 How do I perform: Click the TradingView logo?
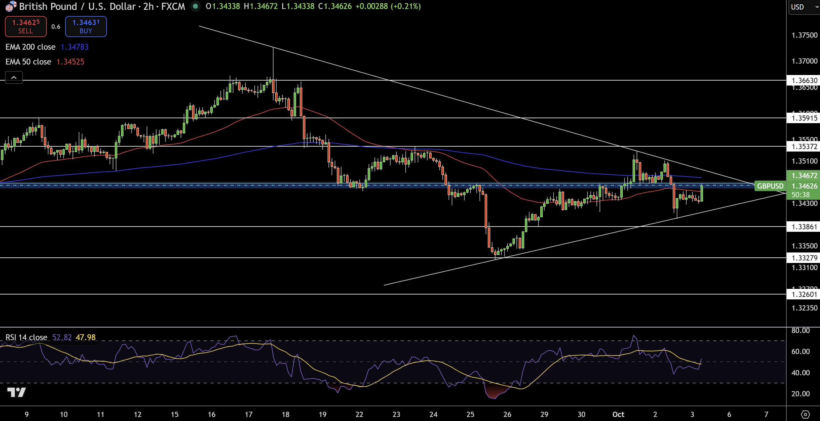click(x=16, y=392)
